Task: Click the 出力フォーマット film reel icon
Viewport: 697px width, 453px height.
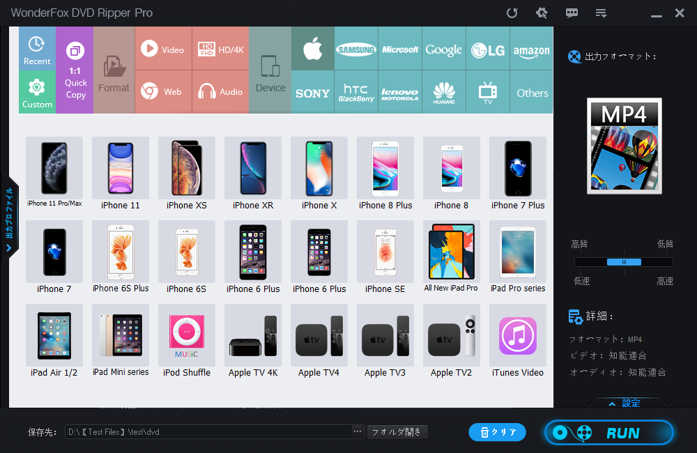Action: point(575,57)
